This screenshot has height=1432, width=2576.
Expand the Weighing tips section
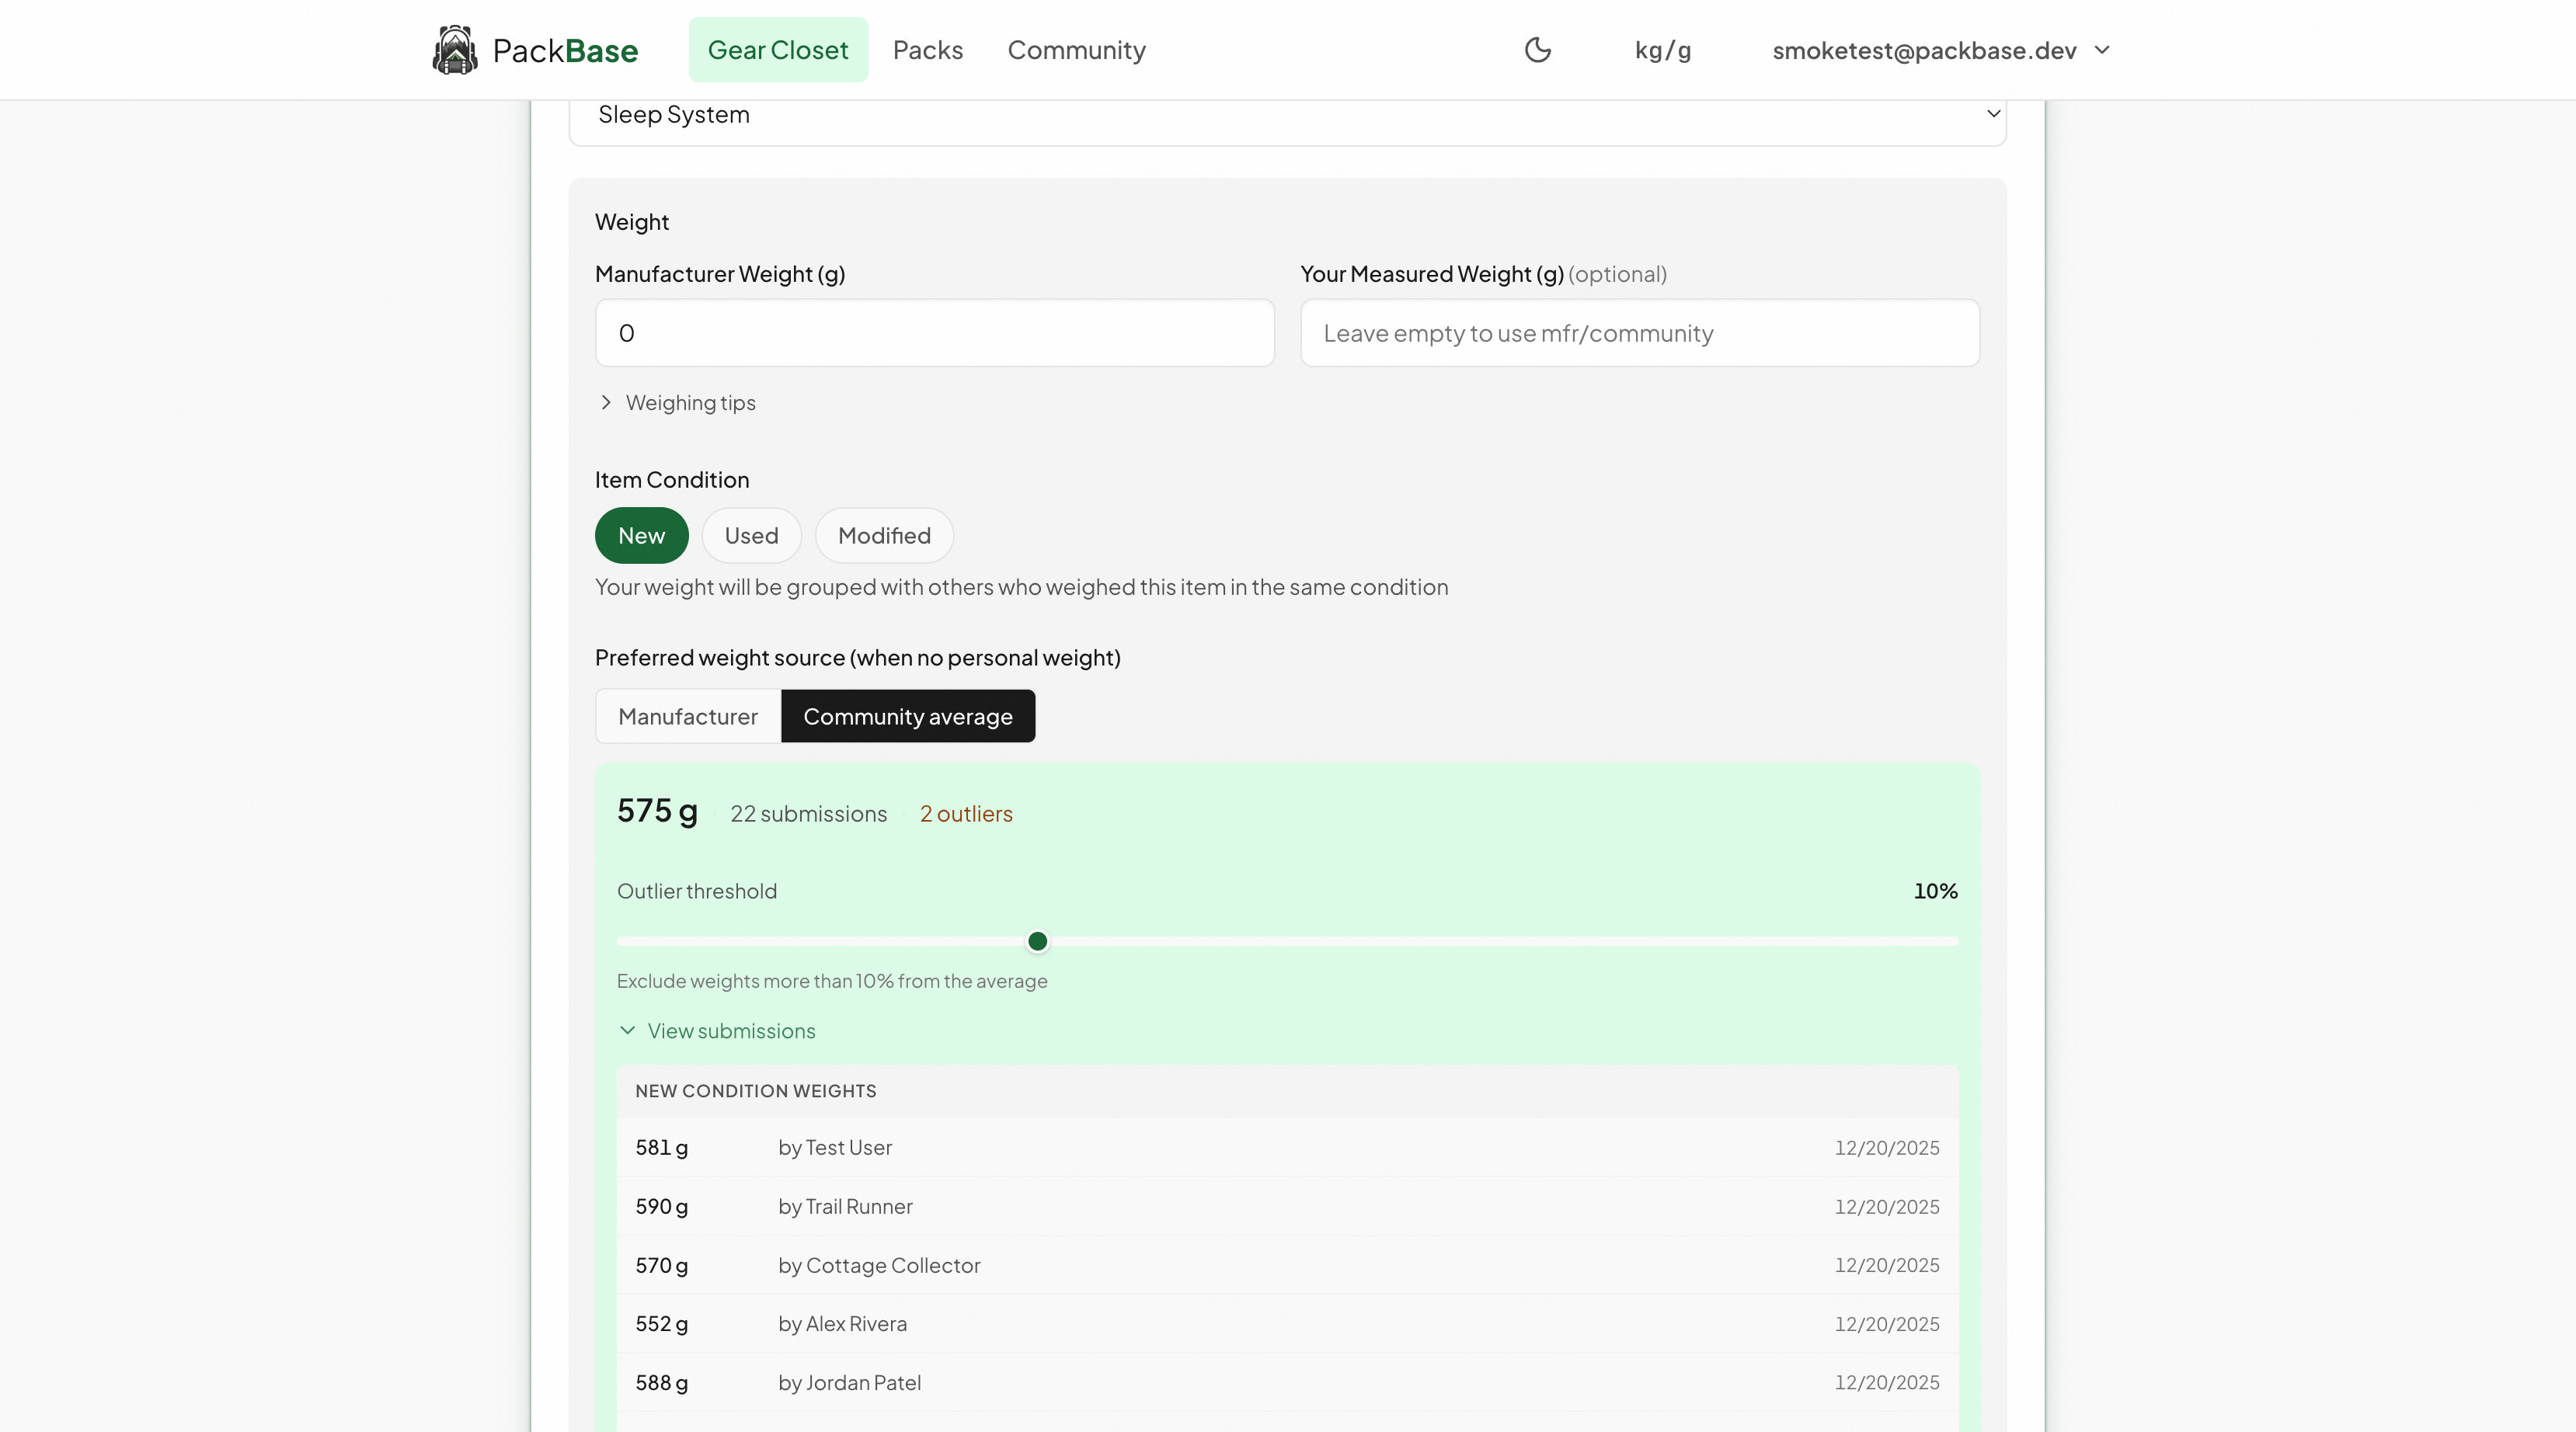[x=678, y=403]
